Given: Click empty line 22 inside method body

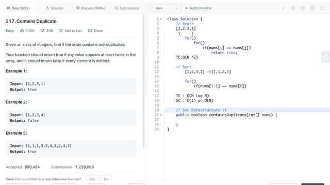Looking at the screenshot, I should click(x=246, y=120).
